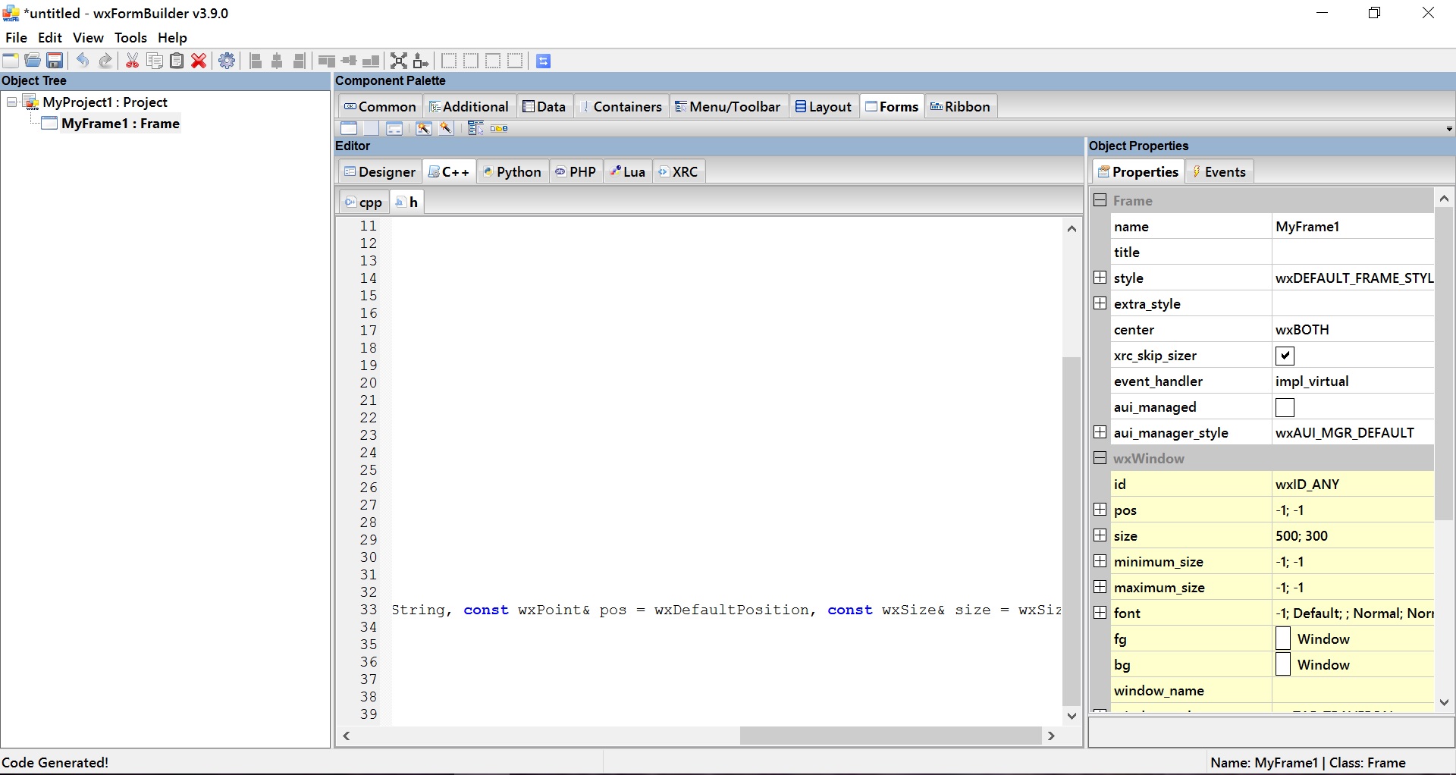
Task: Save the project with floppy disk icon
Action: point(55,61)
